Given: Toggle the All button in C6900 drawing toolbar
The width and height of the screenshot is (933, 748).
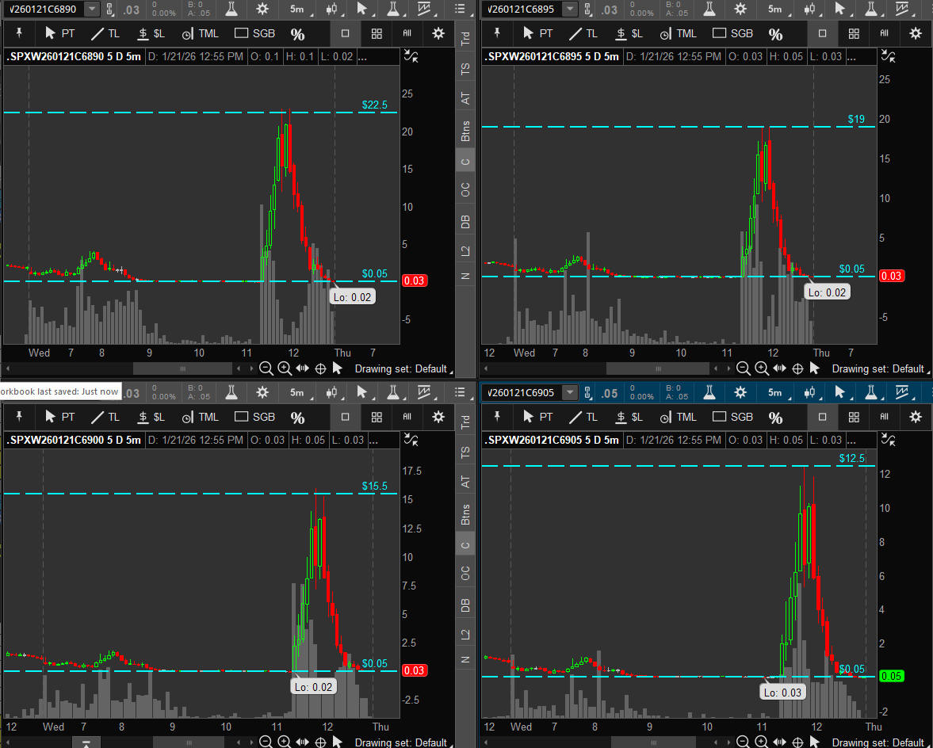Looking at the screenshot, I should (x=407, y=417).
